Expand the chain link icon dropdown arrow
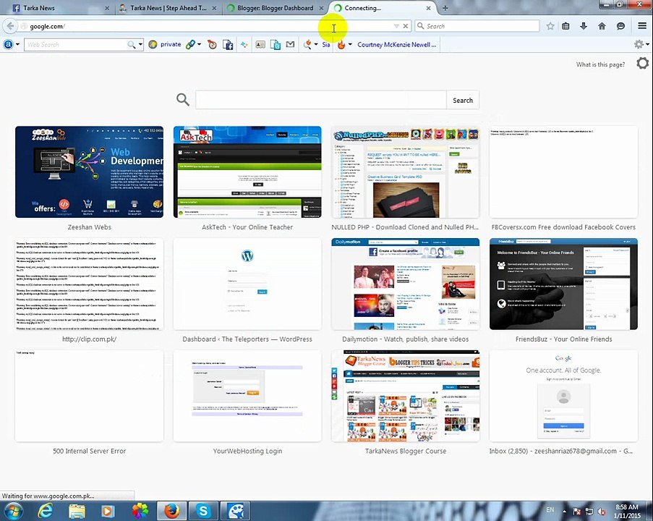 coord(199,45)
